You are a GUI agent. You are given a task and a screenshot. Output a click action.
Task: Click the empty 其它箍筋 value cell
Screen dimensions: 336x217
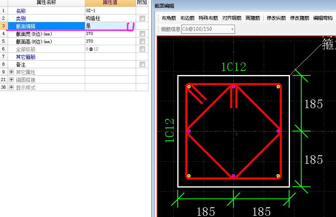point(110,57)
